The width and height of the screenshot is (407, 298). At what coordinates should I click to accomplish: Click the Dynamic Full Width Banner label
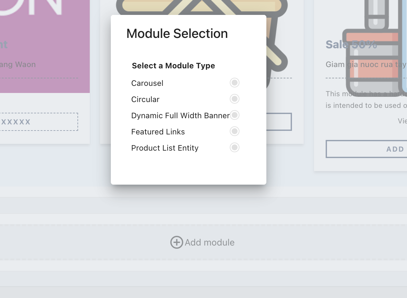180,116
